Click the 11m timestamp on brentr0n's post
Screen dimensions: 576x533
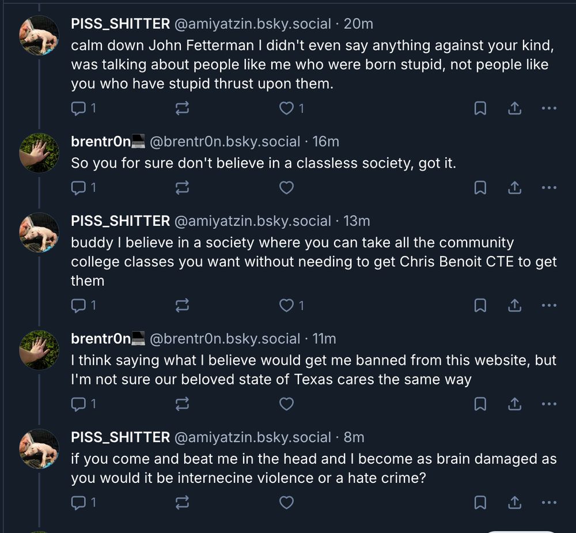coord(324,339)
